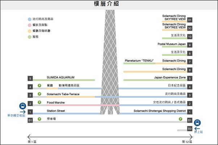
Task: Click the 東京晴空塔站 station name
Action: pos(16,115)
